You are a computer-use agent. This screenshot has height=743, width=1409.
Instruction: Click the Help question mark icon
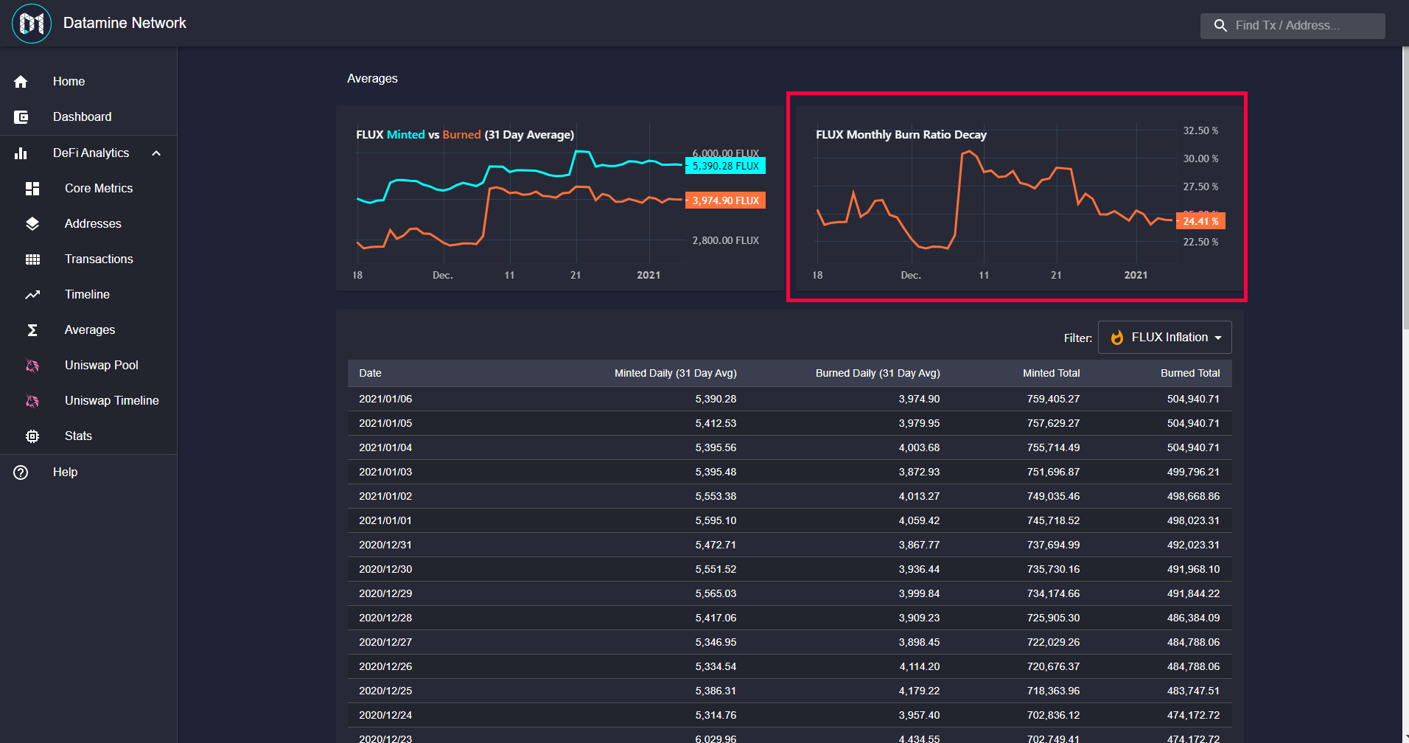pyautogui.click(x=21, y=472)
